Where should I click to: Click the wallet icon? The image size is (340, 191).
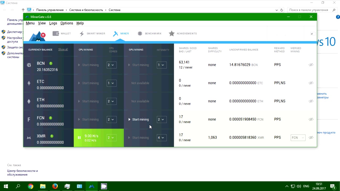pos(56,33)
